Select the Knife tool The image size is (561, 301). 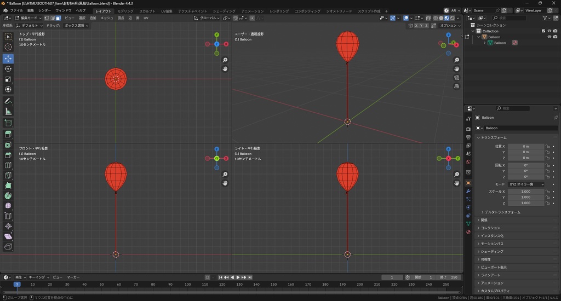point(8,175)
